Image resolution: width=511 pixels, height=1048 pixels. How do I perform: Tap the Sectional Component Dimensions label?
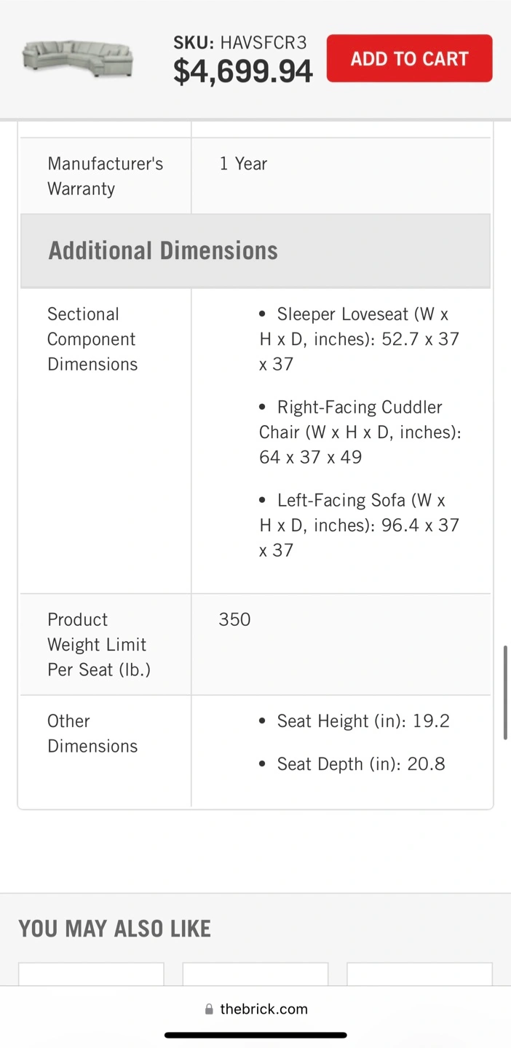92,339
